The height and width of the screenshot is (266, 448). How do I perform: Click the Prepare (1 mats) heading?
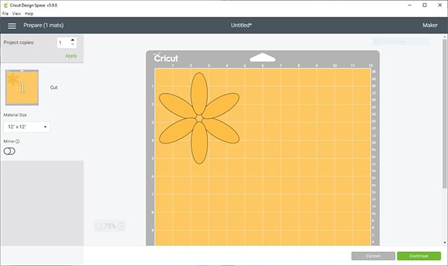pyautogui.click(x=43, y=25)
